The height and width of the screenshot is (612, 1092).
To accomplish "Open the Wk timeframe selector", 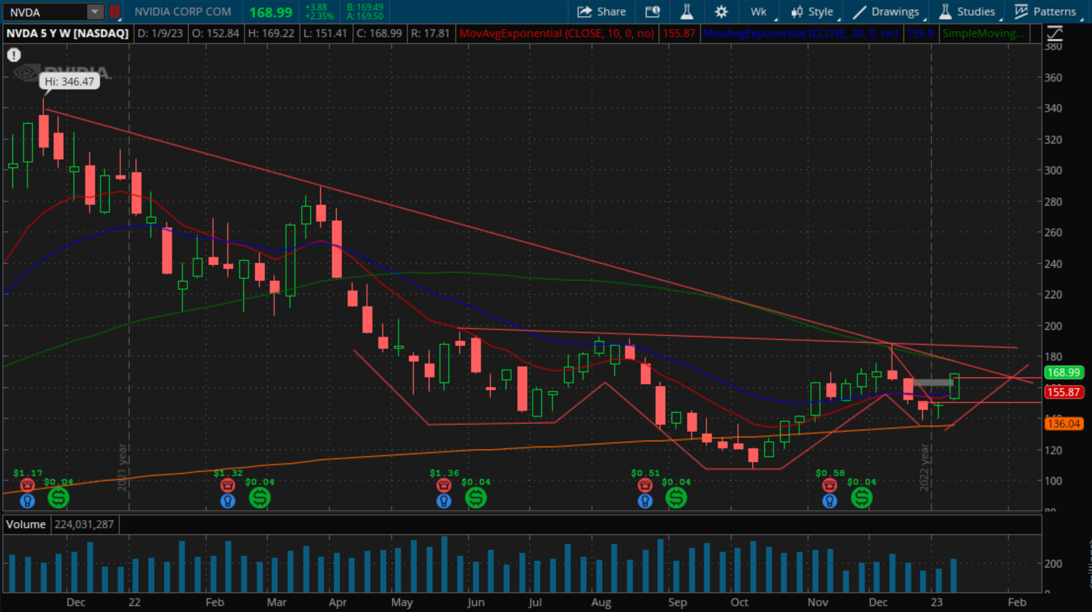I will pyautogui.click(x=758, y=12).
